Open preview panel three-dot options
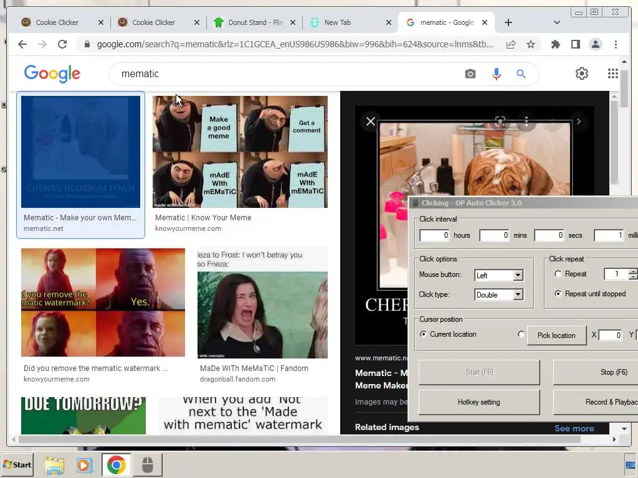The image size is (638, 478). click(526, 121)
